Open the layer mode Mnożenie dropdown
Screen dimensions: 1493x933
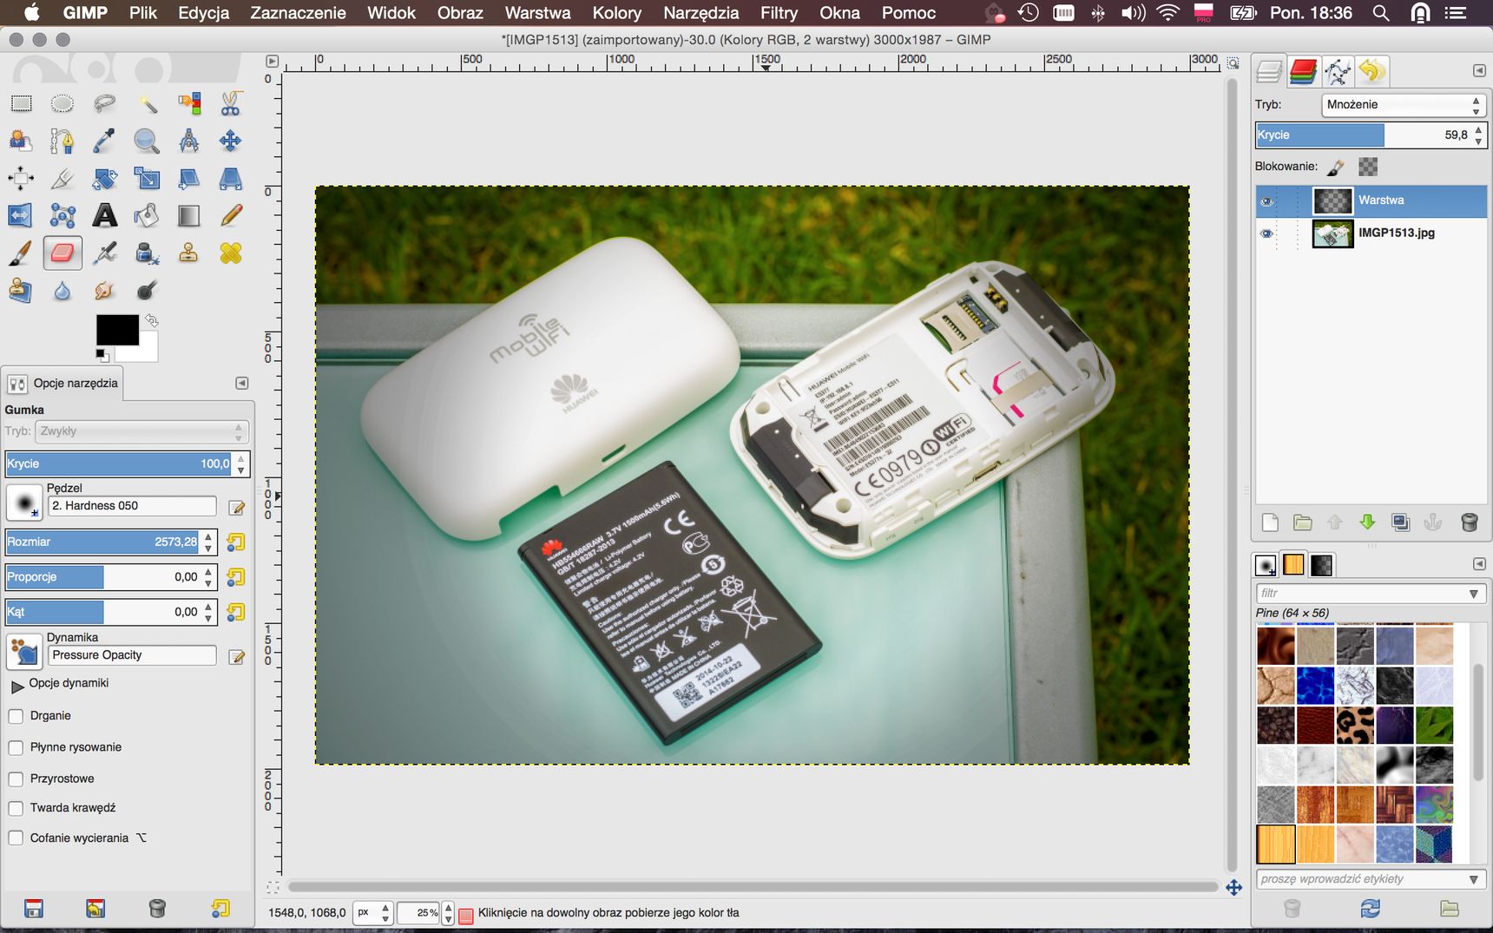[1404, 105]
